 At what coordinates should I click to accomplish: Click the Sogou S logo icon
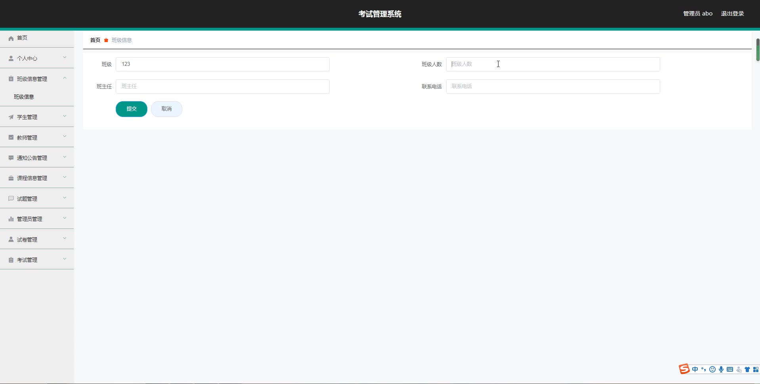684,369
